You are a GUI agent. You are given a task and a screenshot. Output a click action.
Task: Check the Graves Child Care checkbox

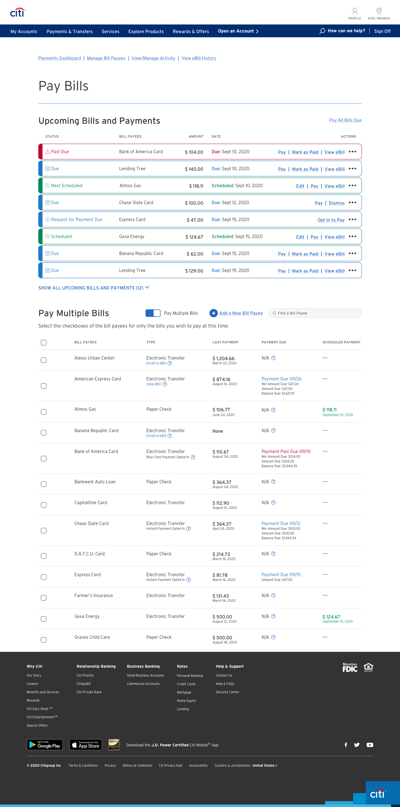click(x=44, y=640)
